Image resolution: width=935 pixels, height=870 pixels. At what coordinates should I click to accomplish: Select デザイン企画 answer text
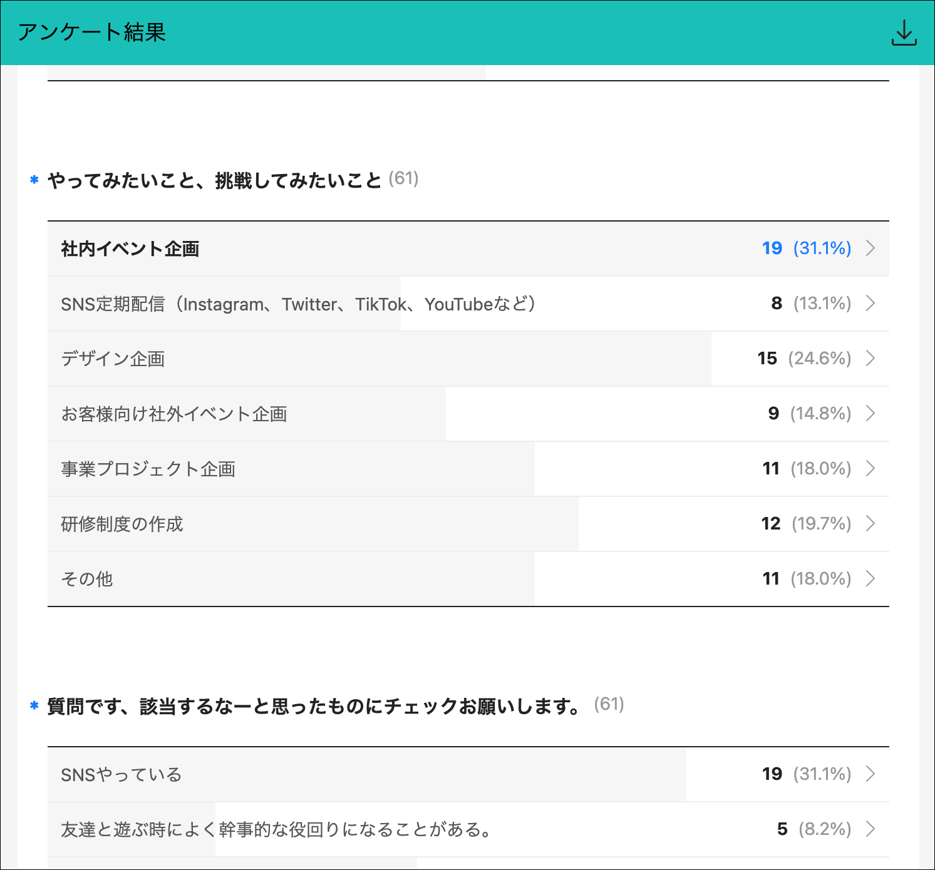(113, 359)
